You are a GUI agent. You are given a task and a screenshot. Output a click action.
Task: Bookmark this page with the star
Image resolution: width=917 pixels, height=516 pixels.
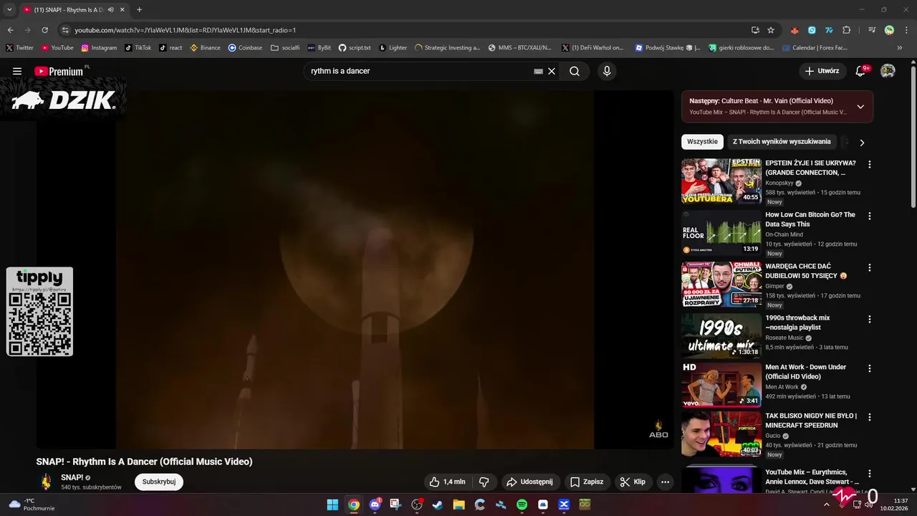(x=771, y=30)
